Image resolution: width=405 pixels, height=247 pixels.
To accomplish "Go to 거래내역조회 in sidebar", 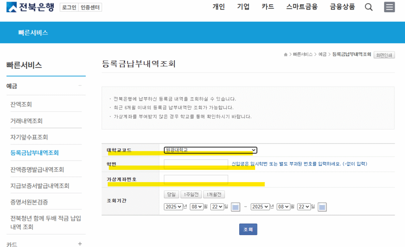I will point(26,121).
